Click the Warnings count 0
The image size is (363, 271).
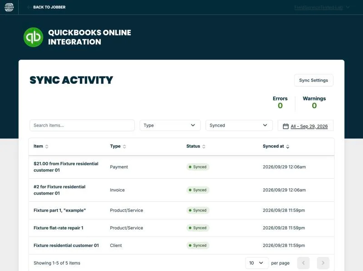314,105
